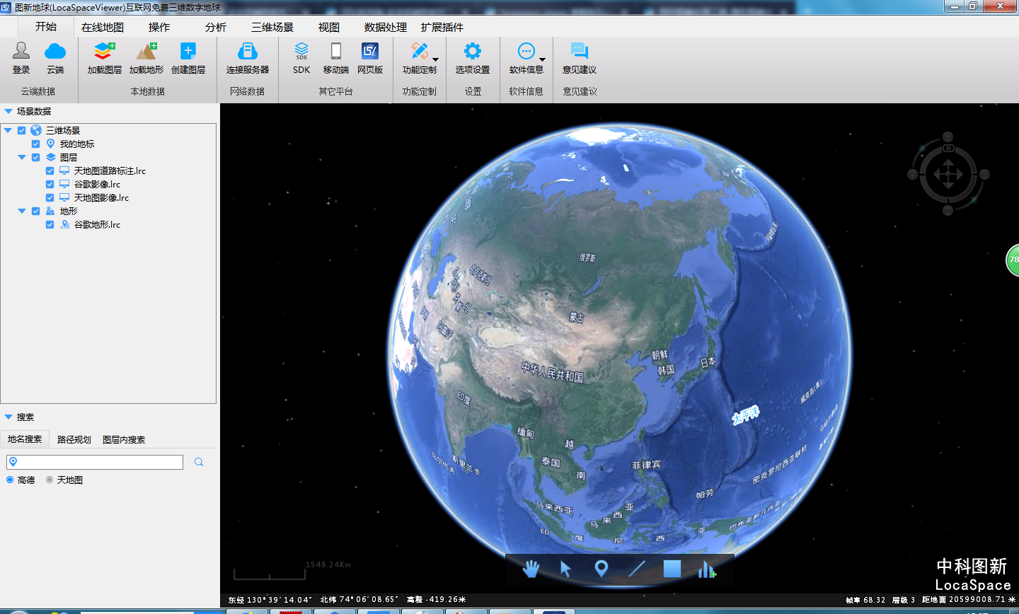Screen dimensions: 1019x614
Task: Click the 创建图层 create layer icon
Action: click(x=188, y=51)
